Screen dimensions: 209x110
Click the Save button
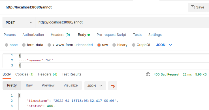(197, 7)
